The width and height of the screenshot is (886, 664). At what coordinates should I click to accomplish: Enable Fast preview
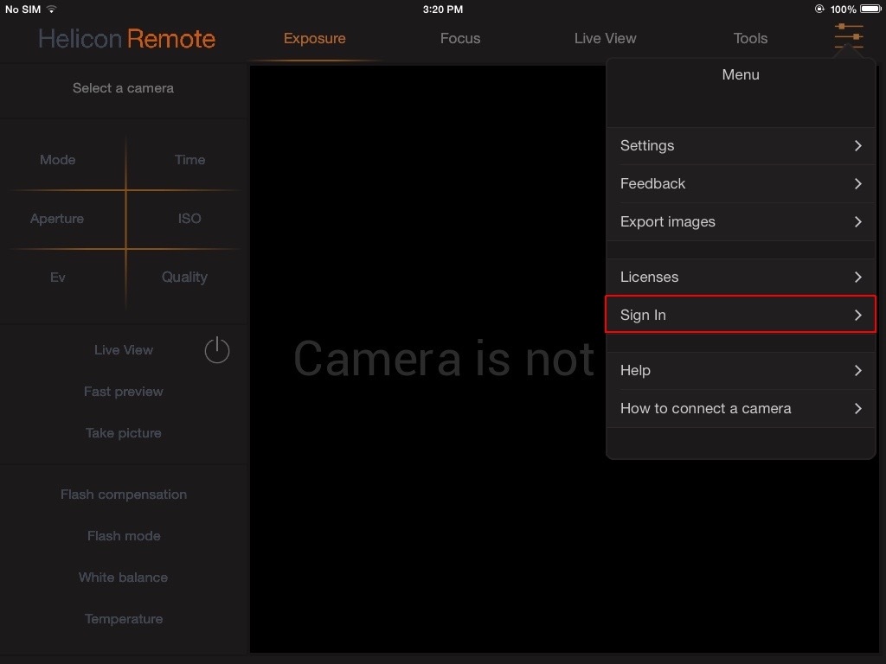pos(123,391)
